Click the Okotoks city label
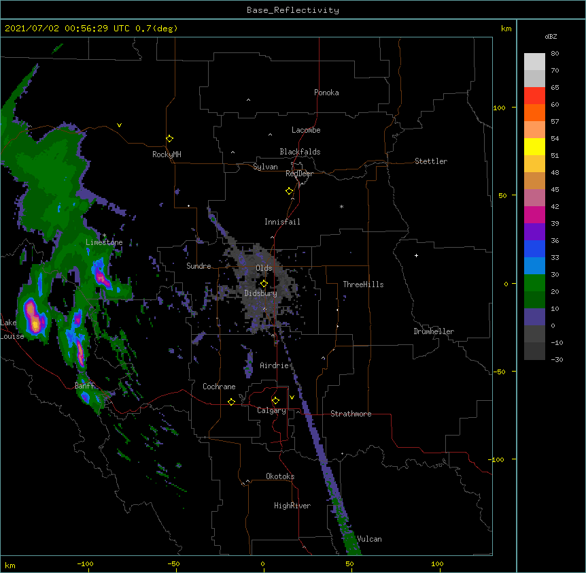This screenshot has height=573, width=586. click(280, 476)
